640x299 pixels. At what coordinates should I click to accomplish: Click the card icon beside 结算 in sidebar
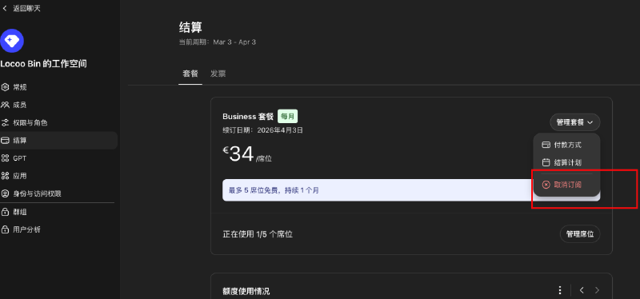pos(5,141)
